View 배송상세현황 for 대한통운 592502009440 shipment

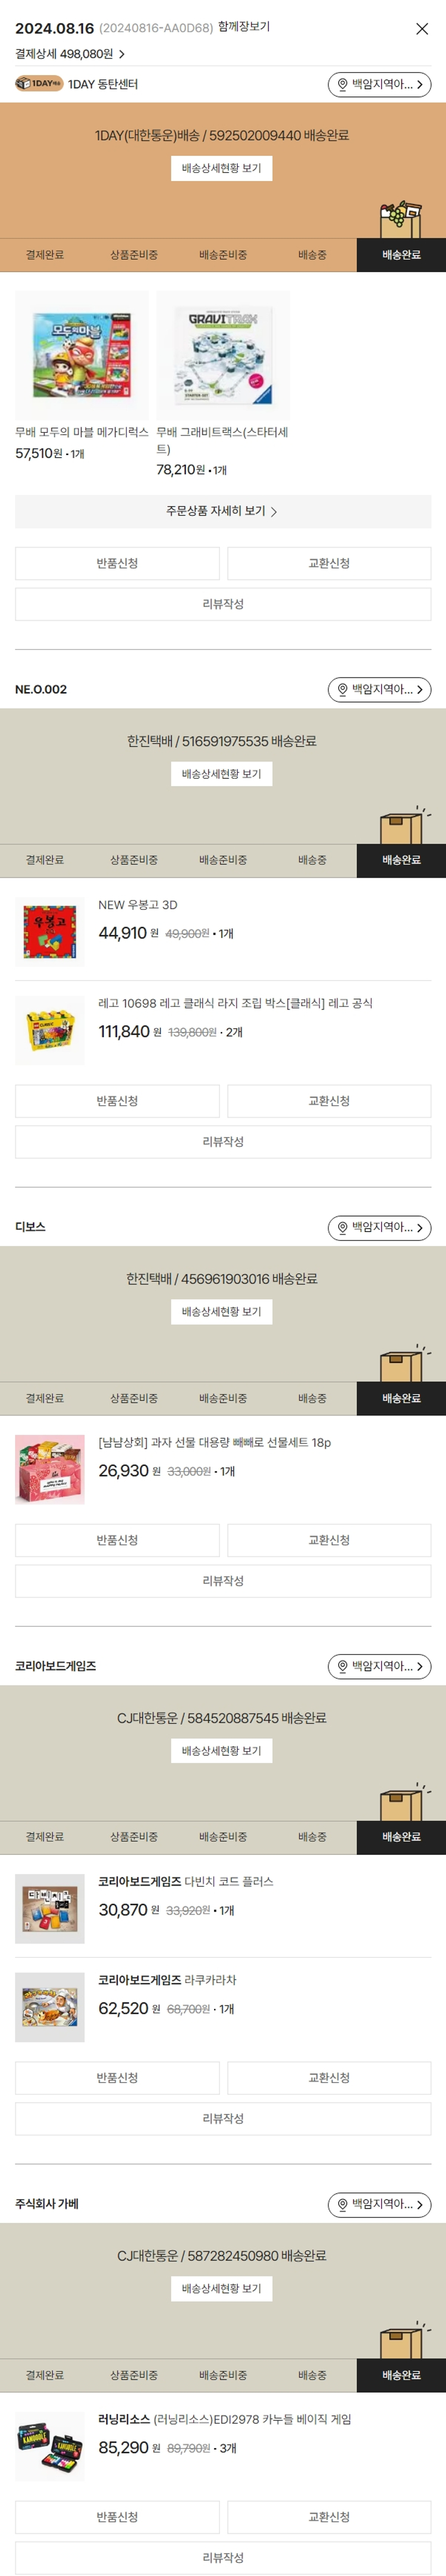pos(221,168)
